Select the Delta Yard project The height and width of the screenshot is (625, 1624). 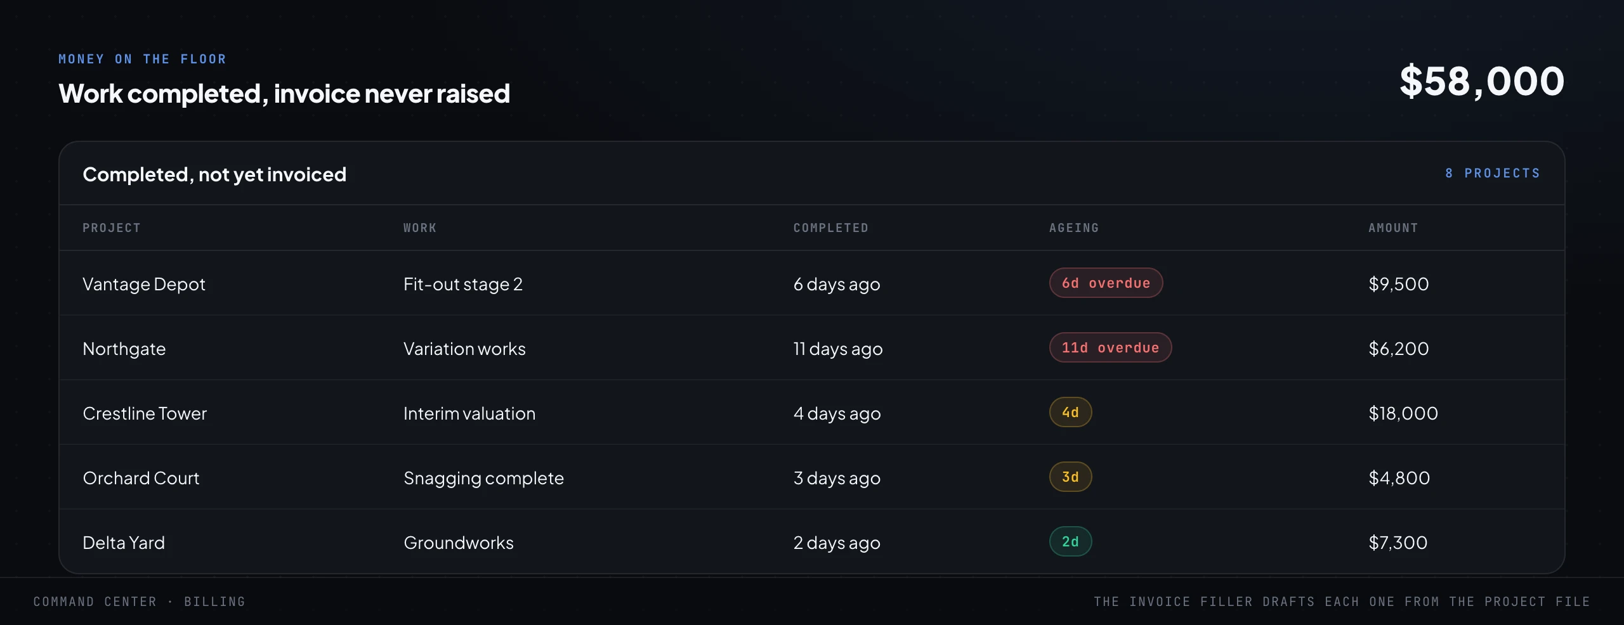click(x=124, y=543)
